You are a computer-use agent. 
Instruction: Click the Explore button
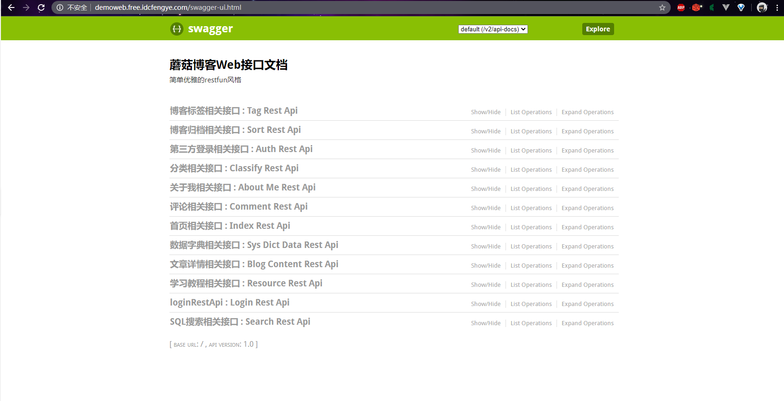(x=598, y=29)
